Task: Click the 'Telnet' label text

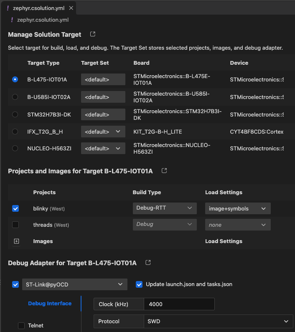Action: 36,325
